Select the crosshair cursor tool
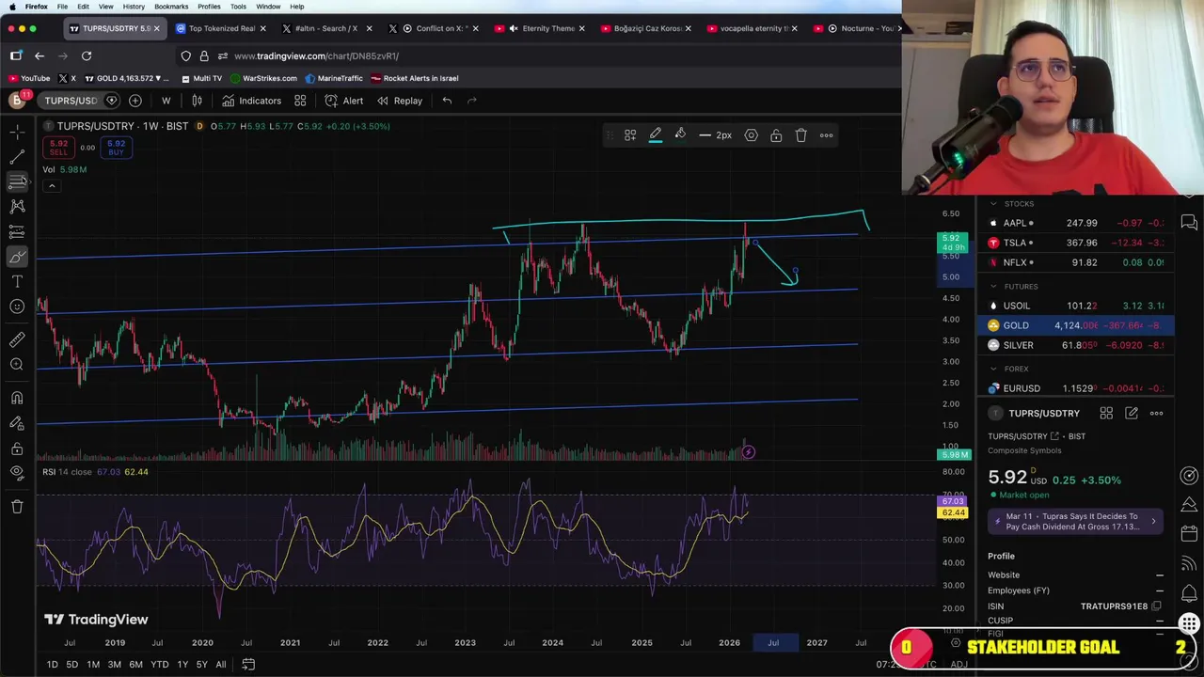 [x=17, y=133]
